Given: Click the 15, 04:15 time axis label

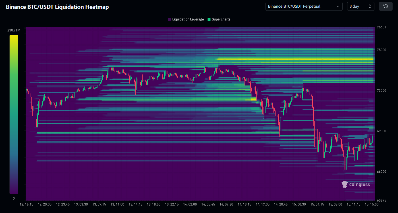Looking at the screenshot, I should point(317,204).
